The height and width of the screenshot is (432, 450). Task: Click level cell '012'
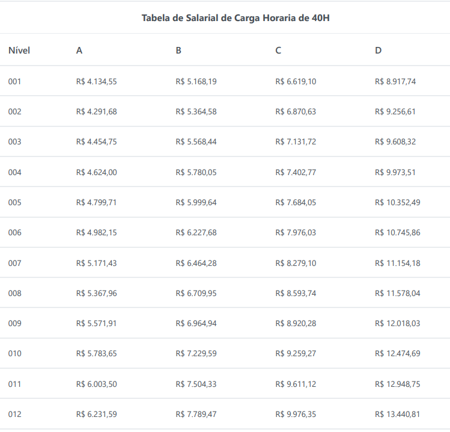(x=14, y=414)
